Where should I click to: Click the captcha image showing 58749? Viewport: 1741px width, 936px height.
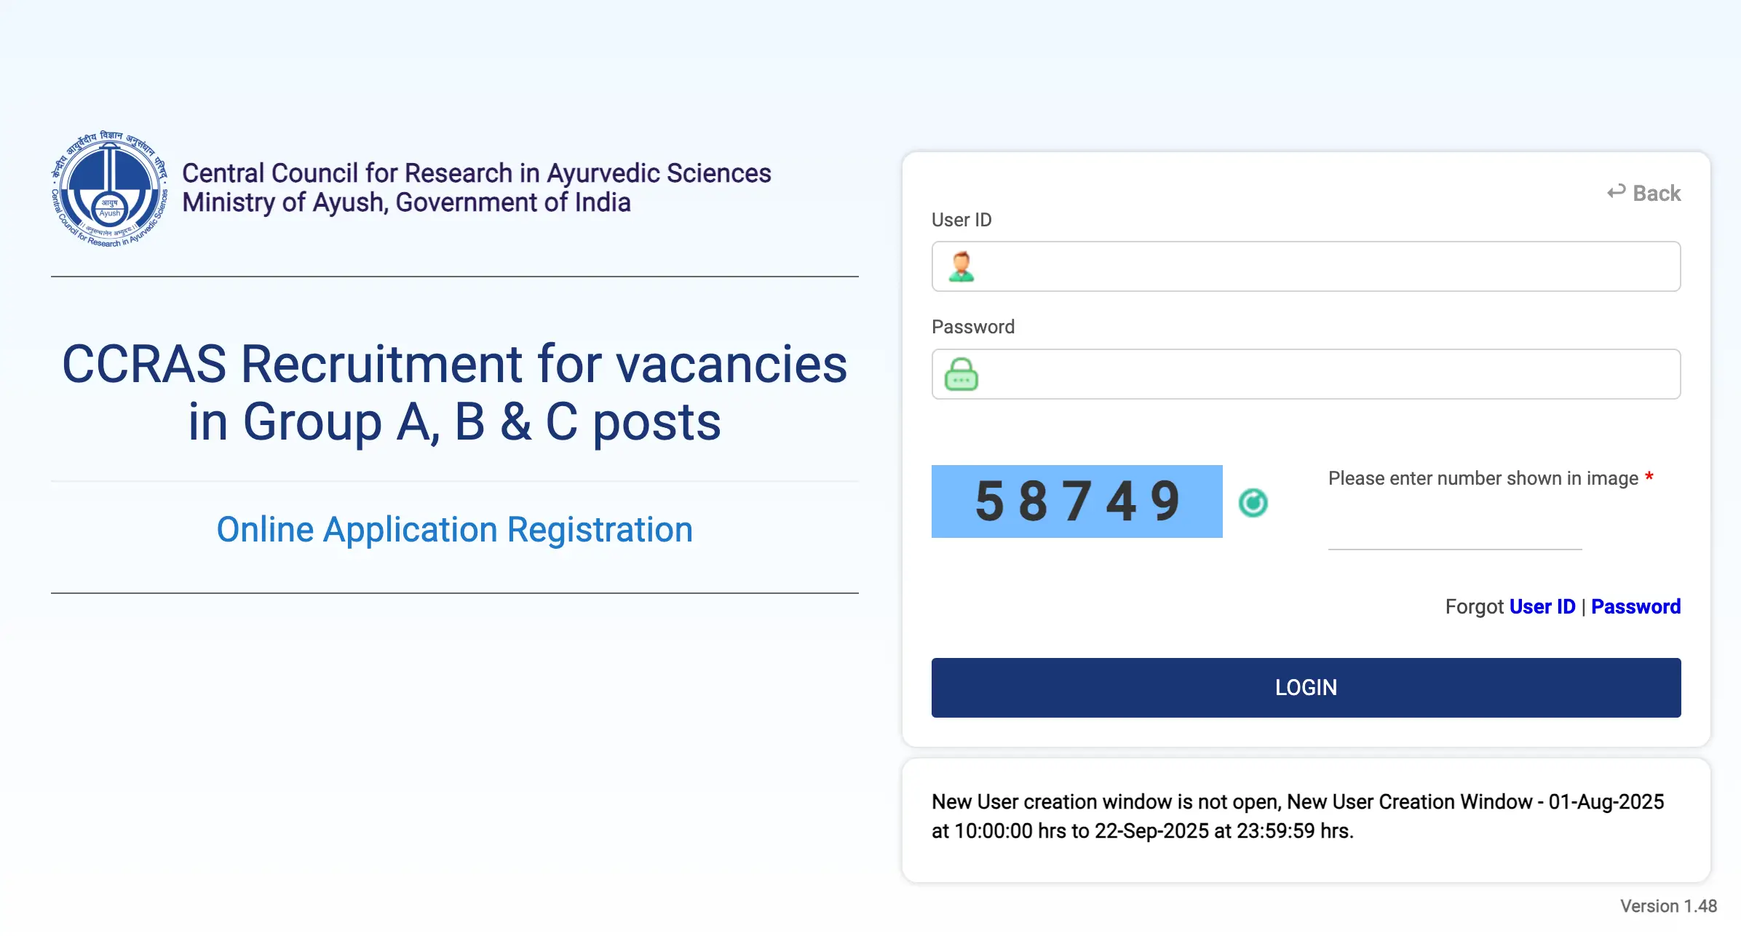(1077, 501)
